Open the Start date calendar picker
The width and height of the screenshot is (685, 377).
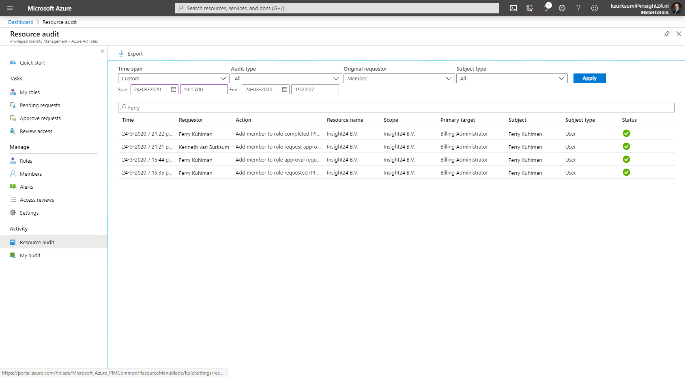coord(173,89)
